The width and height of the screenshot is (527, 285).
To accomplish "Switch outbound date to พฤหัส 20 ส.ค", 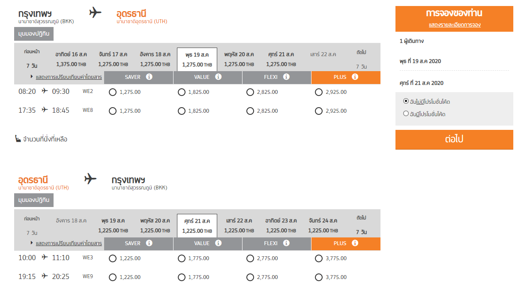I will click(239, 59).
